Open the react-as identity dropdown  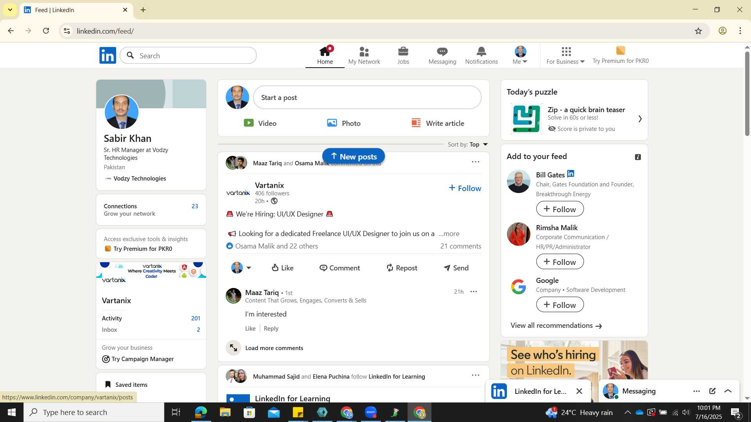[x=241, y=268]
